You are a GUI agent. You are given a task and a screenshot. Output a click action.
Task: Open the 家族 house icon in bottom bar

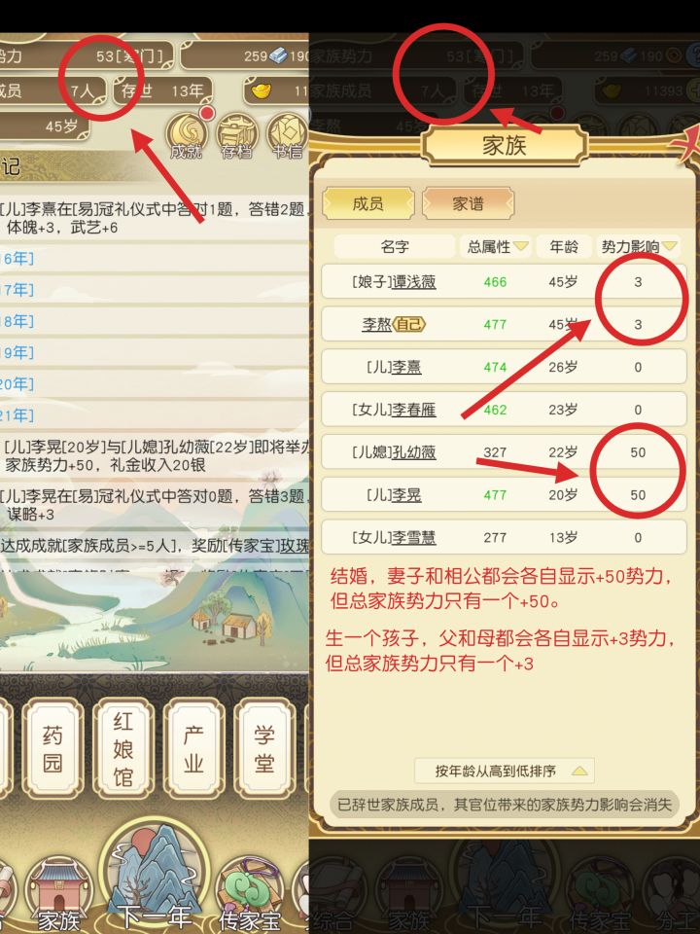pos(57,893)
